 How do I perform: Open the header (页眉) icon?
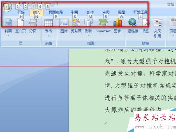tap(173, 23)
